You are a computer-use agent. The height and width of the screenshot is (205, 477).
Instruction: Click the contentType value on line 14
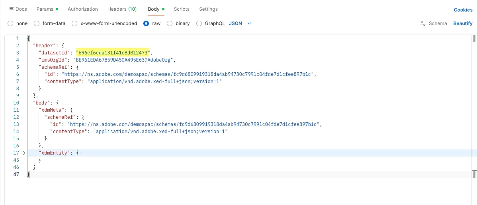pyautogui.click(x=160, y=131)
